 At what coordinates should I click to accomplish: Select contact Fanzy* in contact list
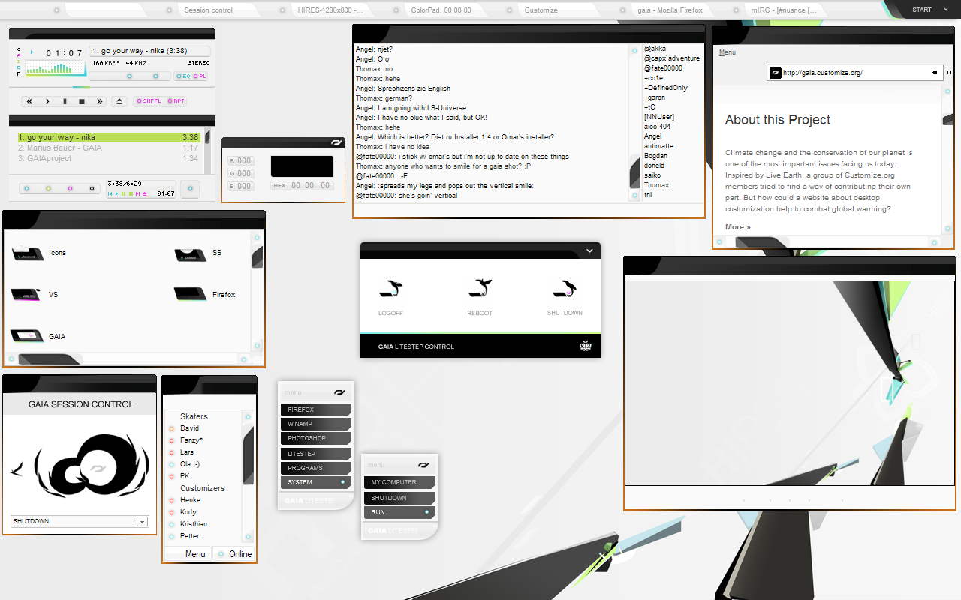[x=185, y=440]
